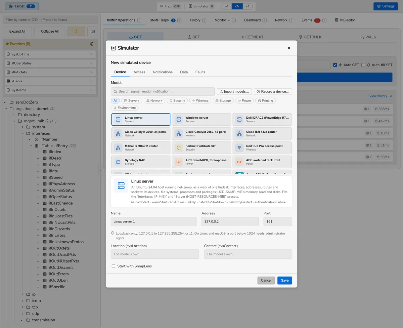Choose UniFi U6 Pro access point model
Viewport: 403px width, 328px height.
coord(262,148)
